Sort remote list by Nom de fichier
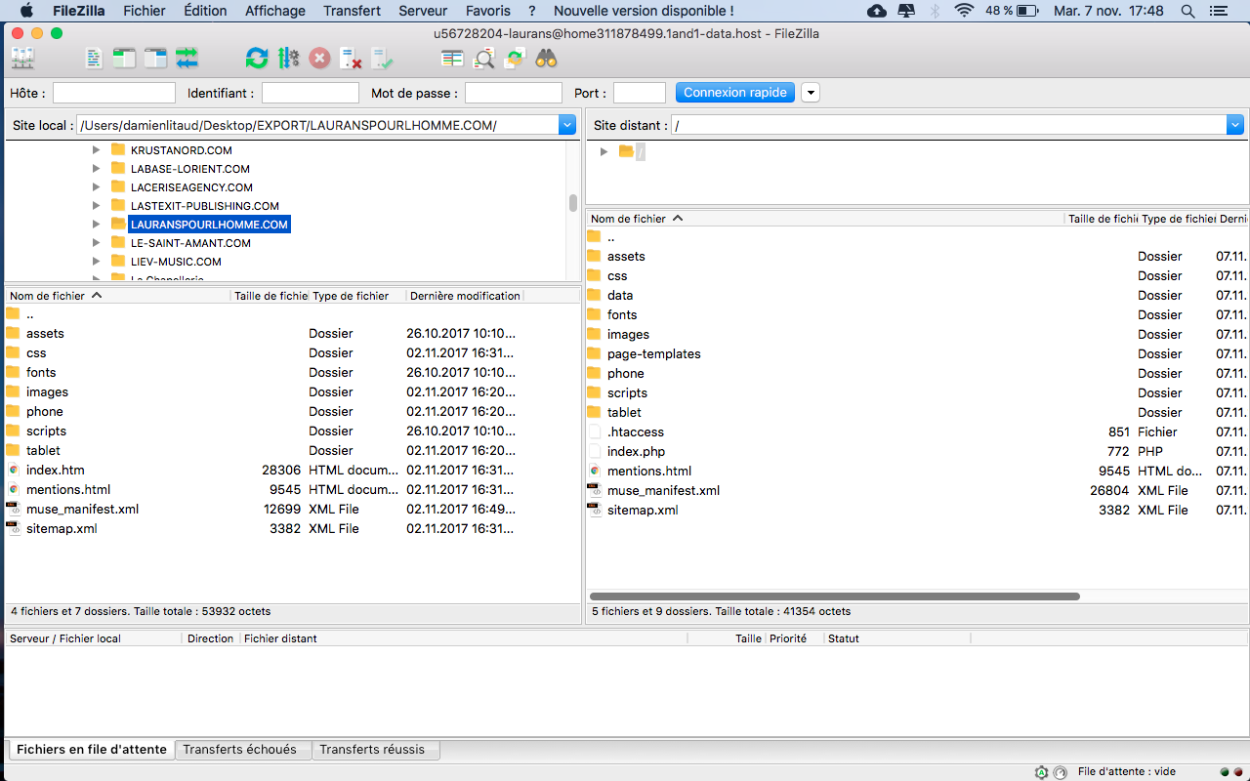This screenshot has width=1250, height=781. (x=825, y=219)
